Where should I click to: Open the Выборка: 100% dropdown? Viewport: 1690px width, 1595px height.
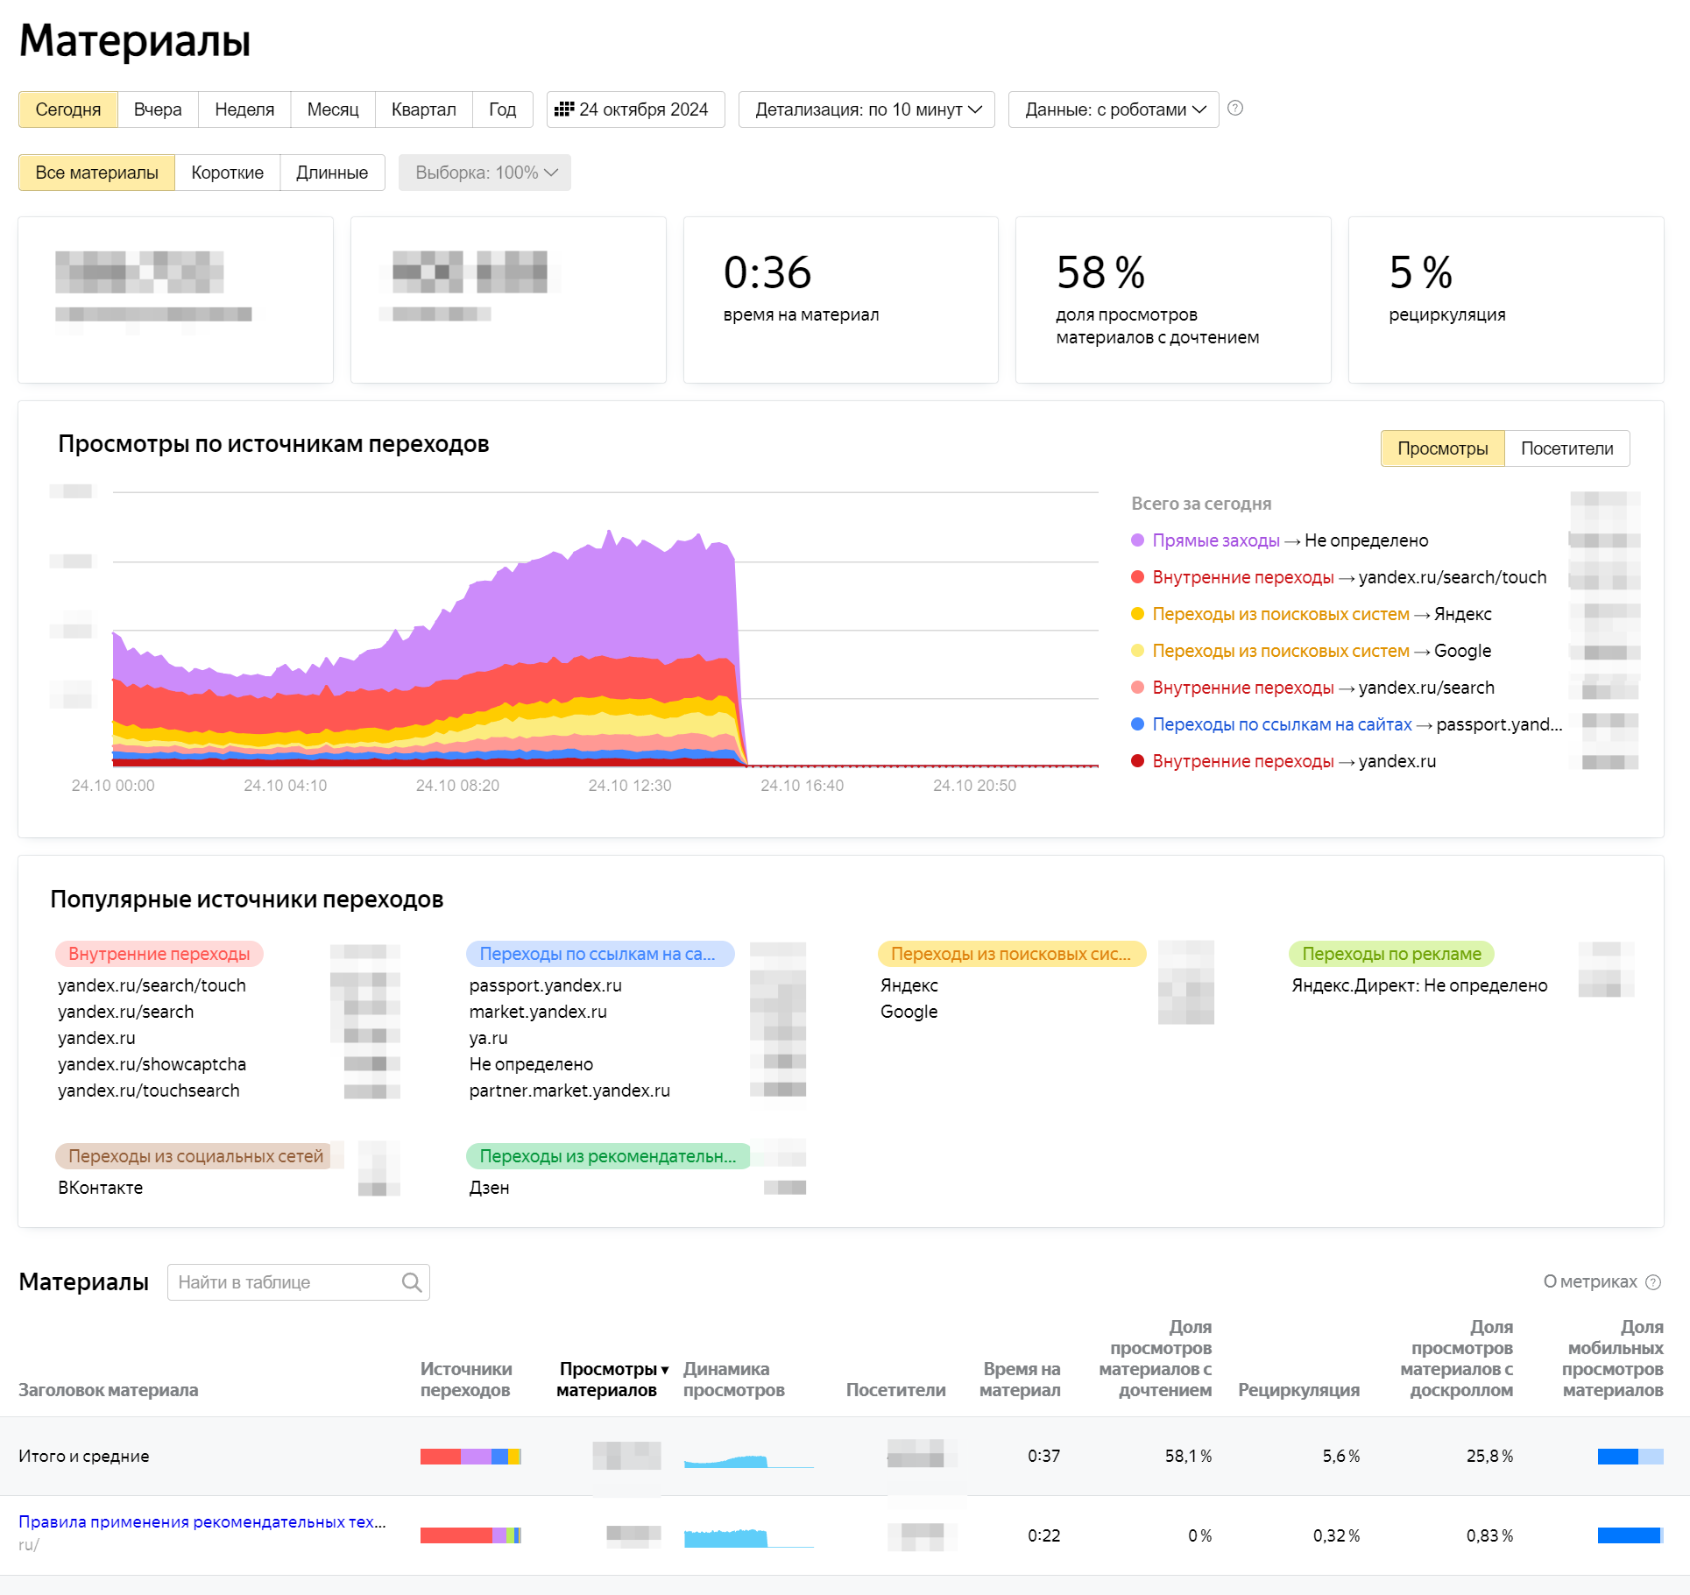(x=484, y=173)
